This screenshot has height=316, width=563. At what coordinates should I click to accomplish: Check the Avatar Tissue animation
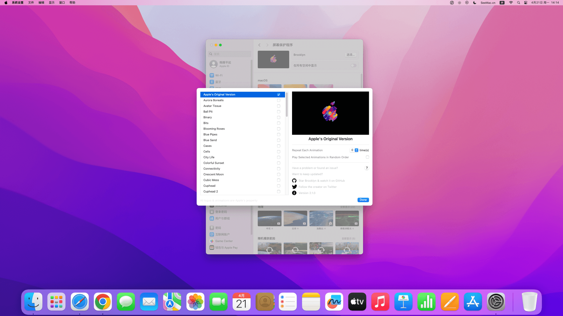point(279,106)
